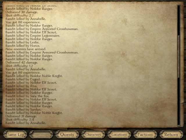Viewport: 186px width, 140px height.
Task: Click the 'Bandit killed by Horus' entry
Action: 23,46
